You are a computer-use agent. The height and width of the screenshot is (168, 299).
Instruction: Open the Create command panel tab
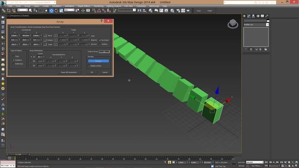[244, 16]
